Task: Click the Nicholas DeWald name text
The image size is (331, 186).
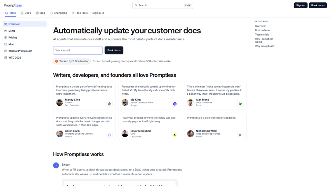Action: pyautogui.click(x=206, y=131)
